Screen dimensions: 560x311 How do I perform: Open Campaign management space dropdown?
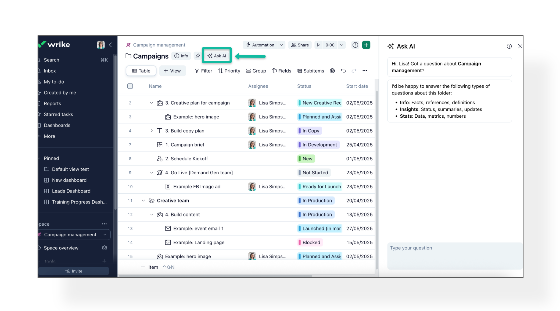tap(105, 235)
